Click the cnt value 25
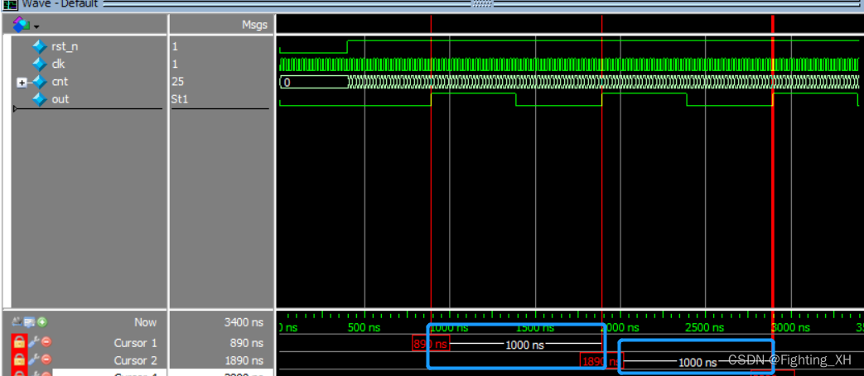864x376 pixels. pyautogui.click(x=178, y=82)
